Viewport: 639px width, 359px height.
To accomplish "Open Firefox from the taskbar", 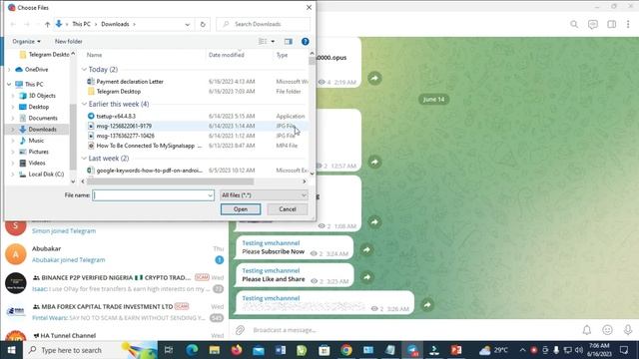I will 237,350.
